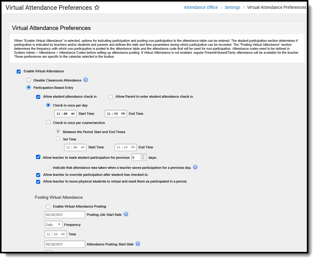Viewport: 316px width, 261px height.
Task: Select Check in once per course/section
Action: click(48, 122)
